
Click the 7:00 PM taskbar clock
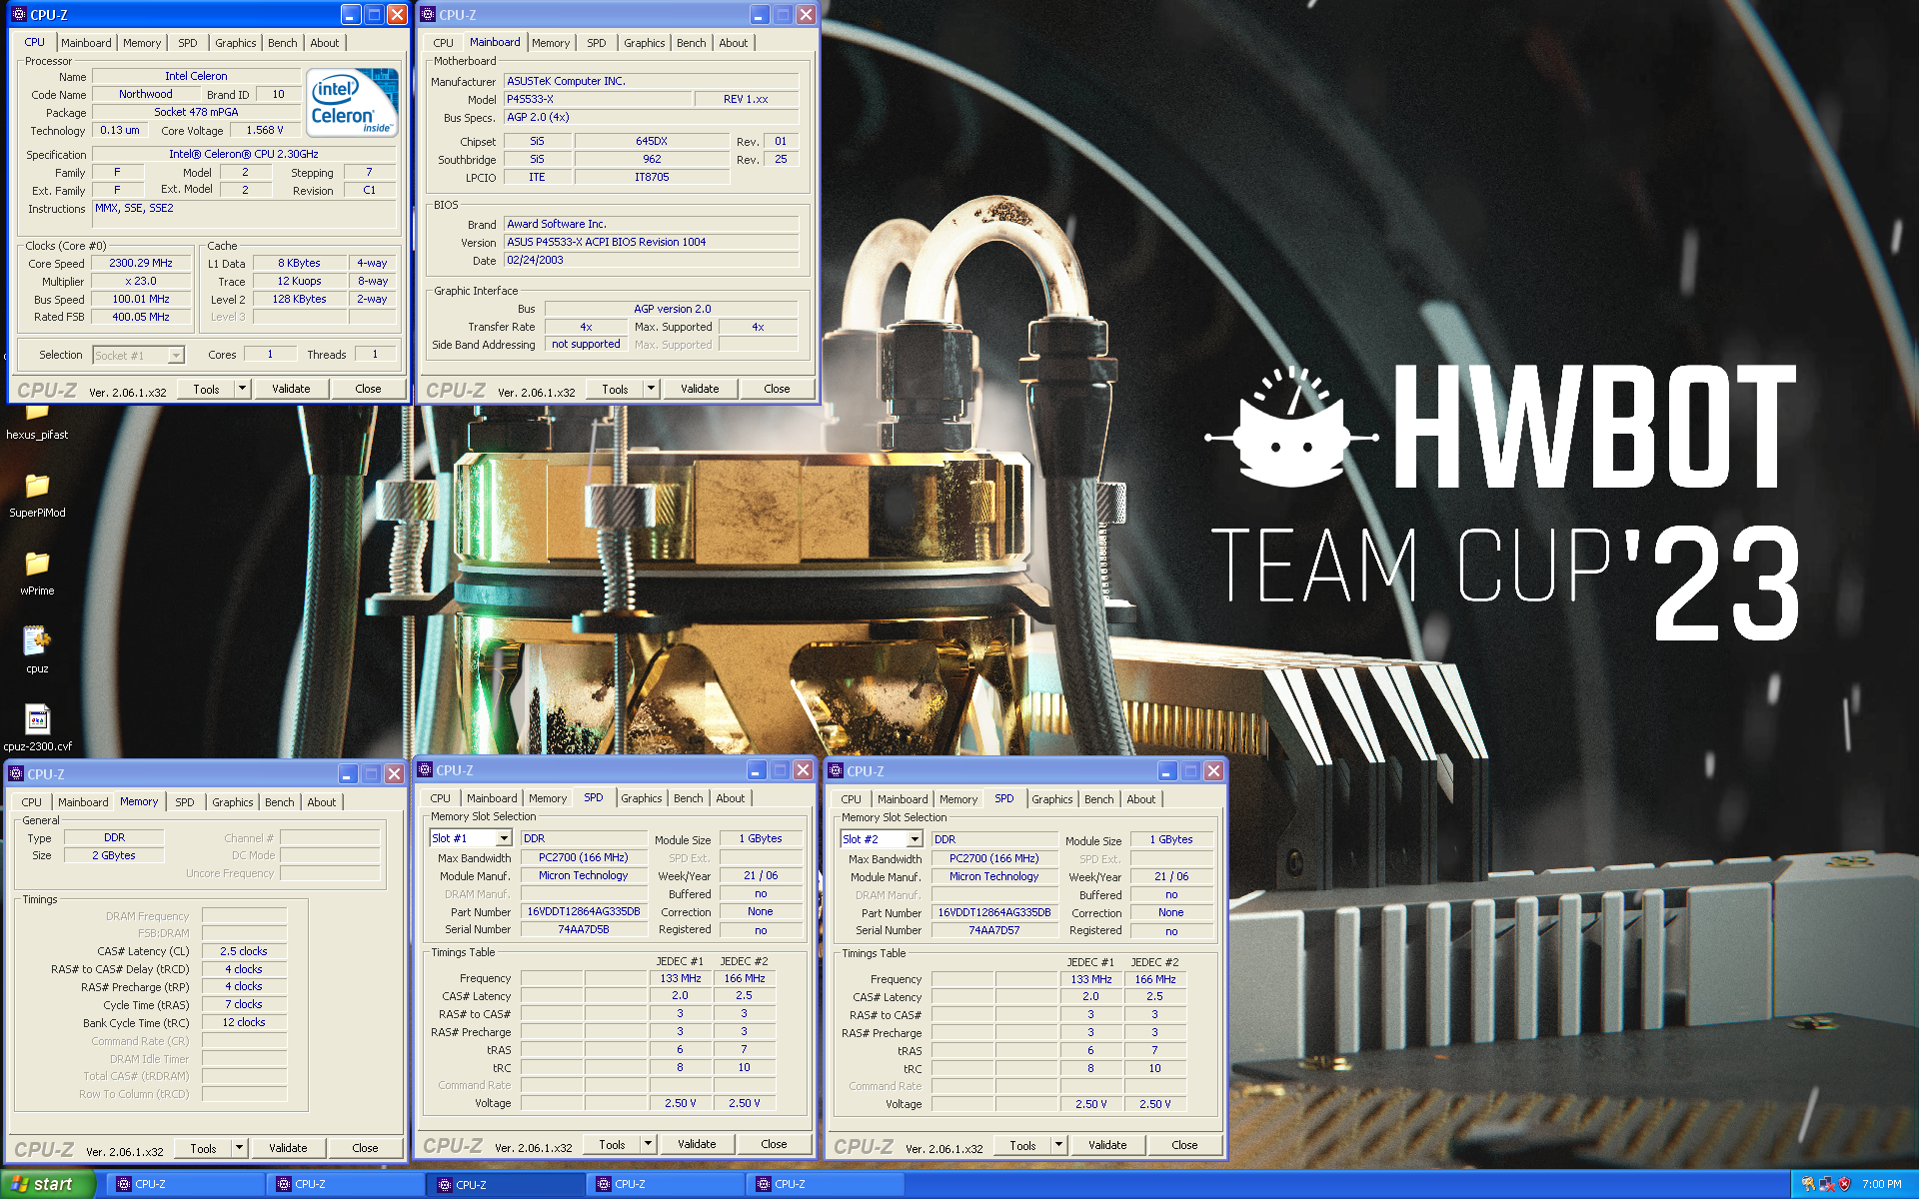1881,1184
